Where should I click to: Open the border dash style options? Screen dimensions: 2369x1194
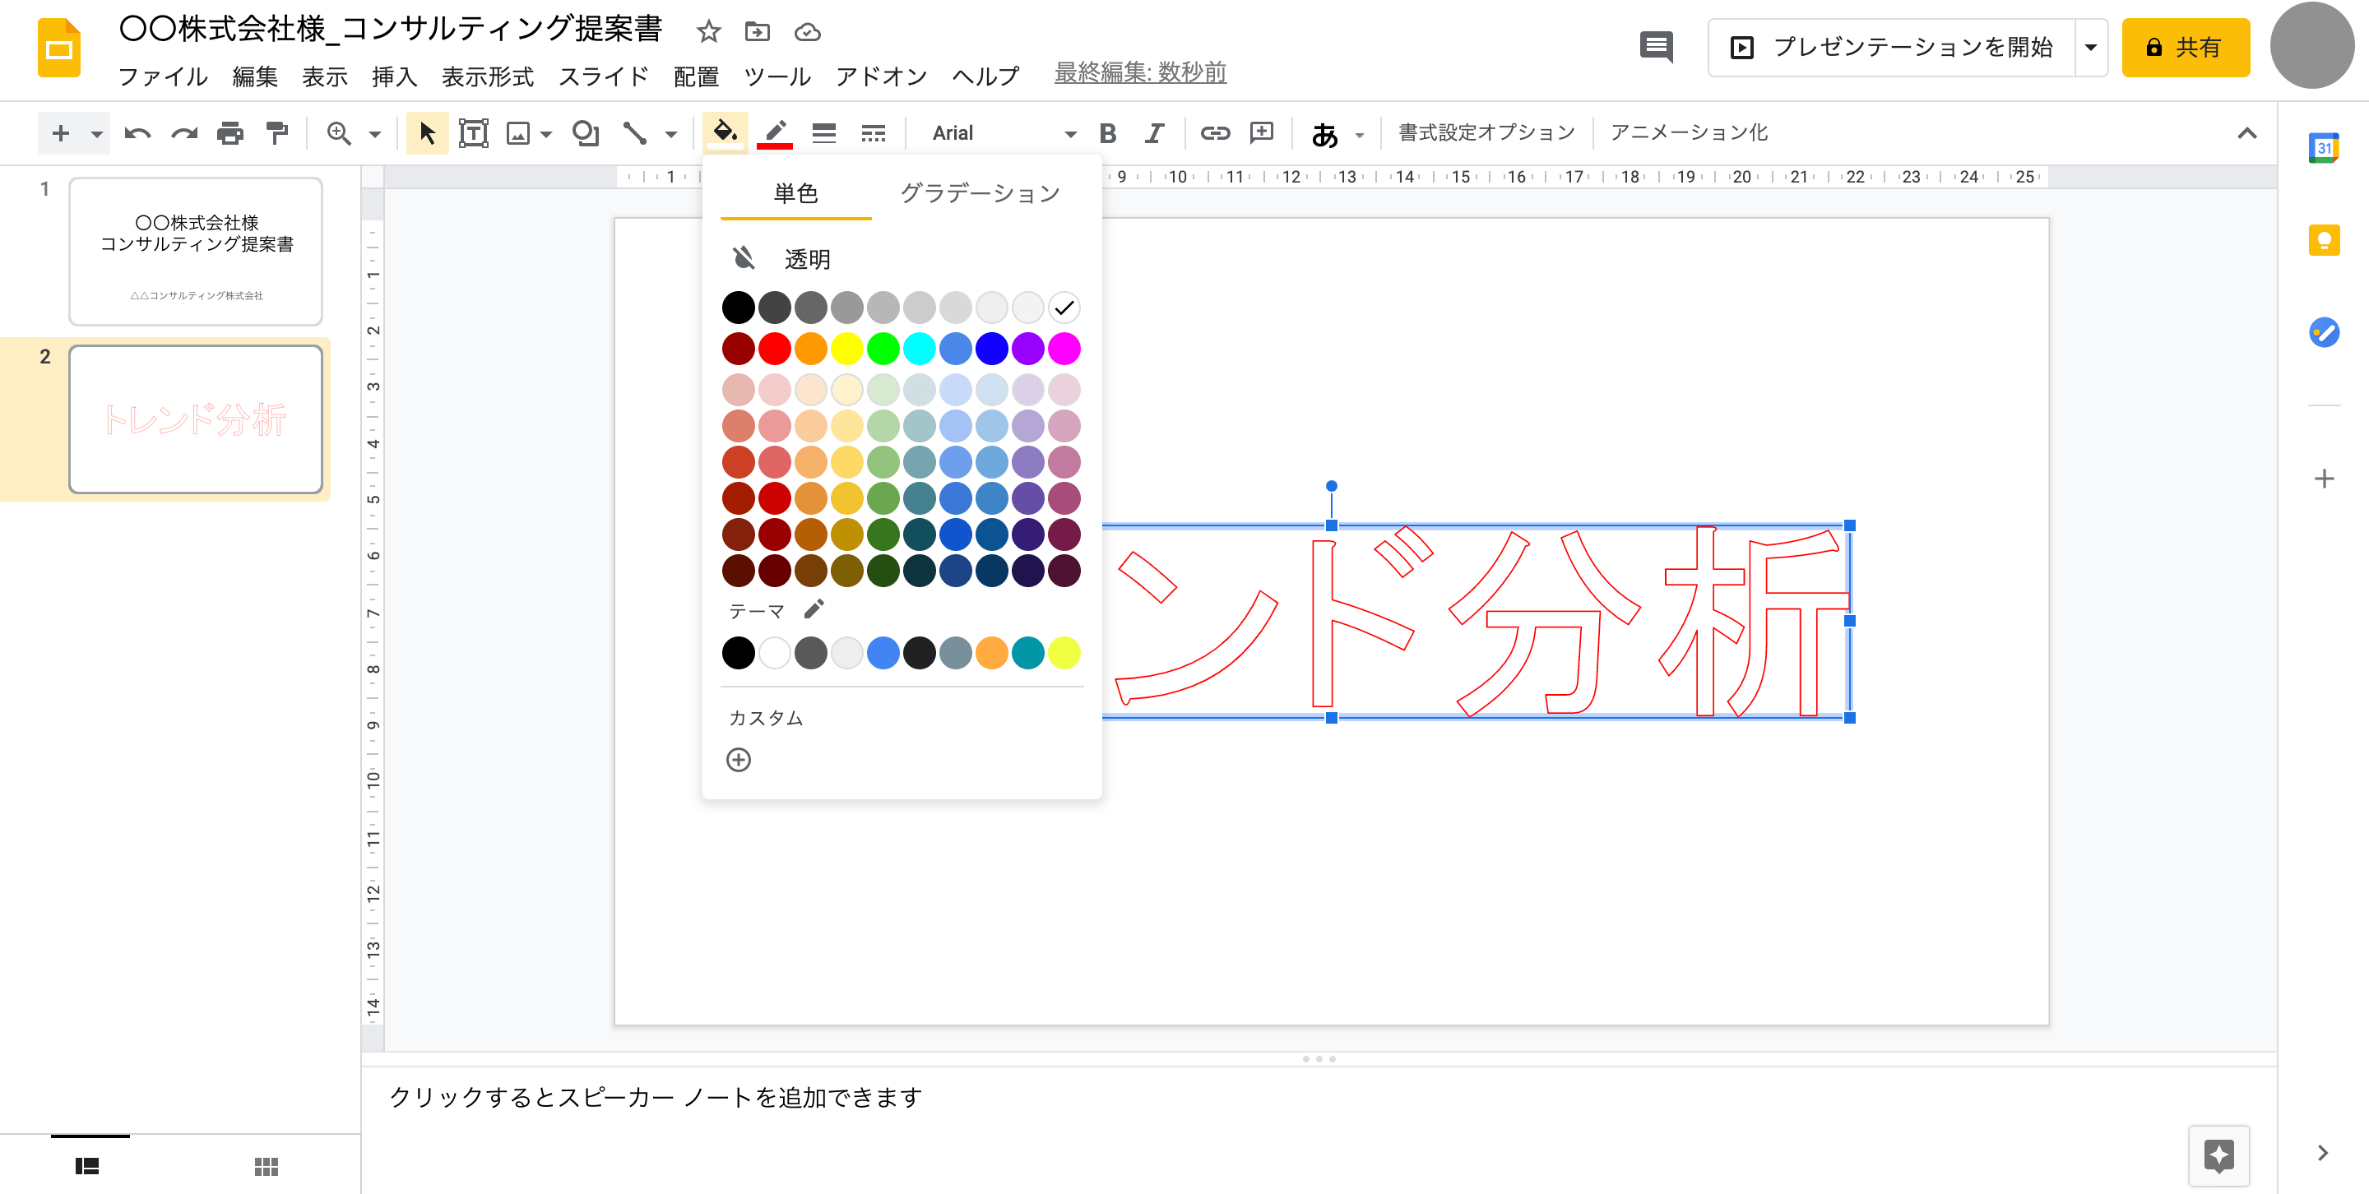click(x=873, y=133)
